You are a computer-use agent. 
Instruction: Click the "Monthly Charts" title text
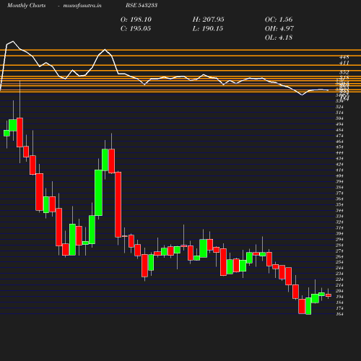click(27, 5)
